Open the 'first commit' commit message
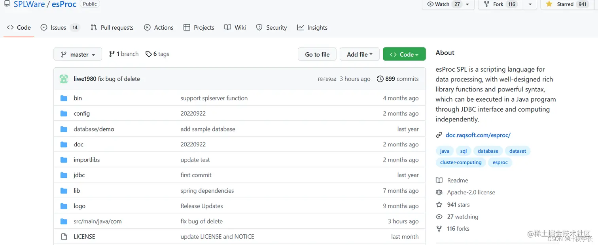 click(196, 175)
